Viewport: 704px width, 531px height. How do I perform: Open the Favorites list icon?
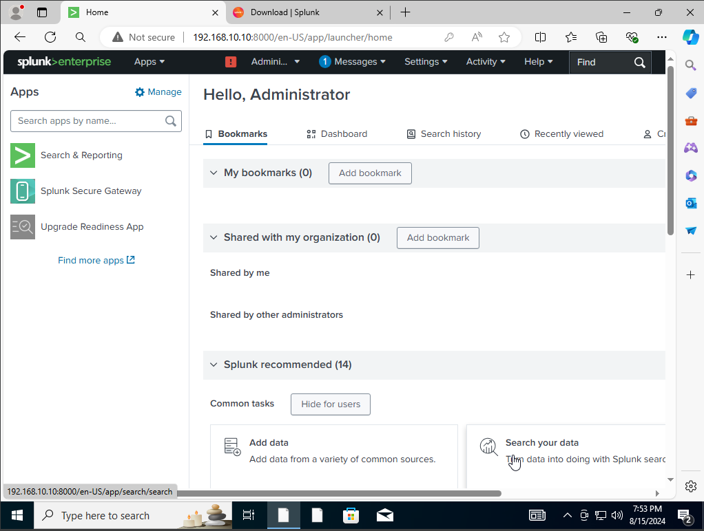[x=571, y=37]
